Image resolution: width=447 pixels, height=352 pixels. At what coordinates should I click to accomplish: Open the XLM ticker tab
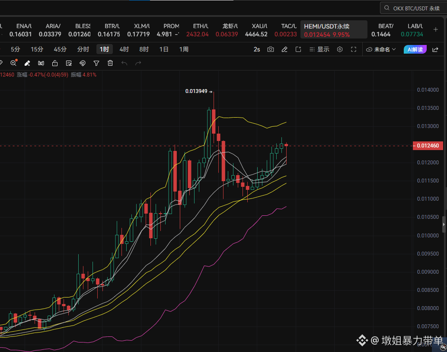pyautogui.click(x=138, y=30)
